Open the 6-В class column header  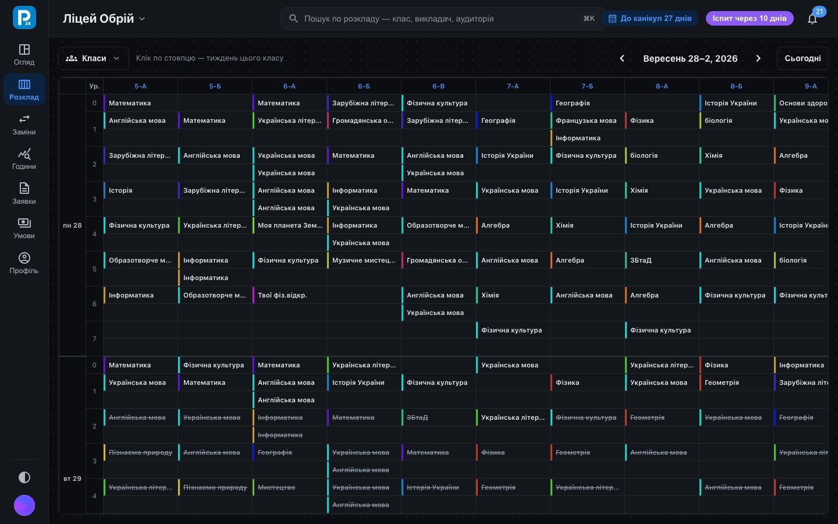439,86
